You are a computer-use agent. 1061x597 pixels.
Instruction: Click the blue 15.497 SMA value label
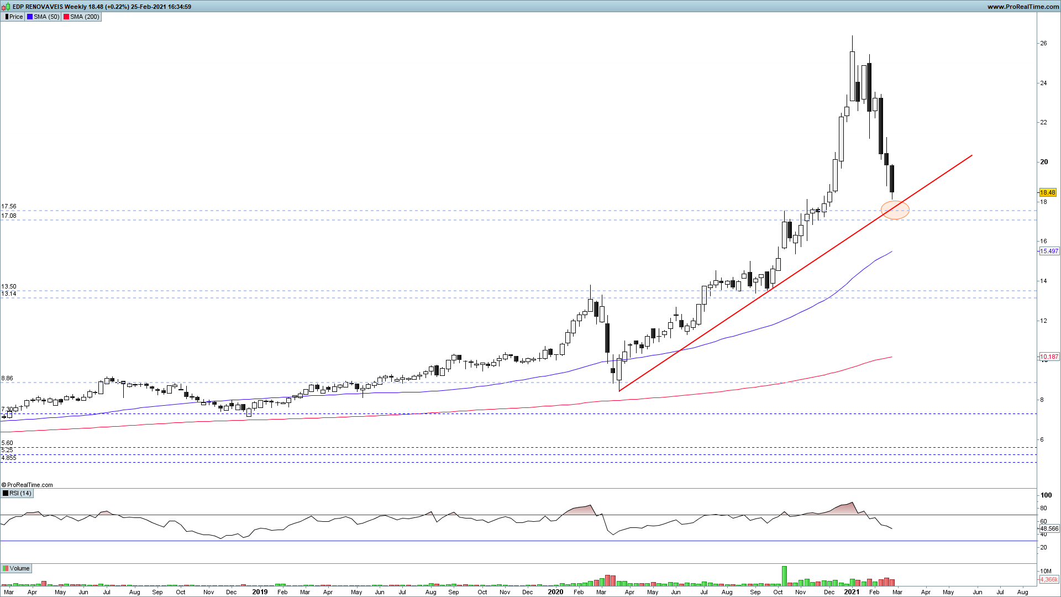(1049, 251)
